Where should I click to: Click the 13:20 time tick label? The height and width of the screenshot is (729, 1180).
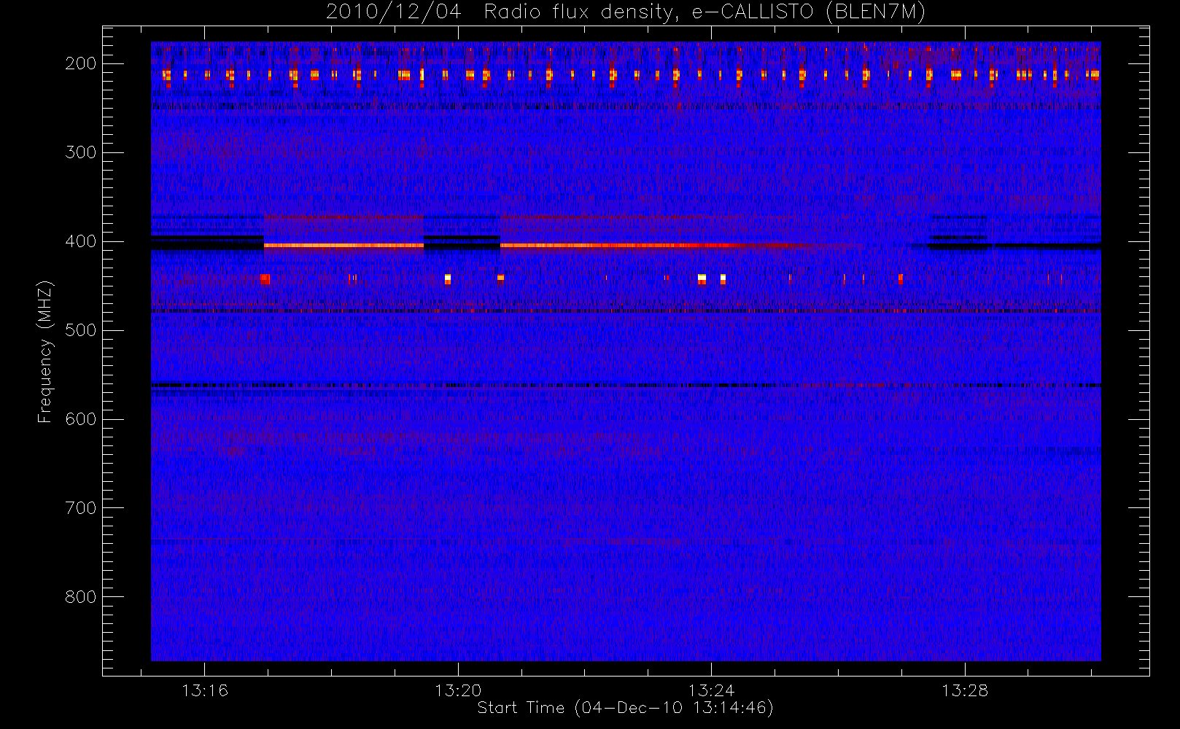tap(458, 690)
